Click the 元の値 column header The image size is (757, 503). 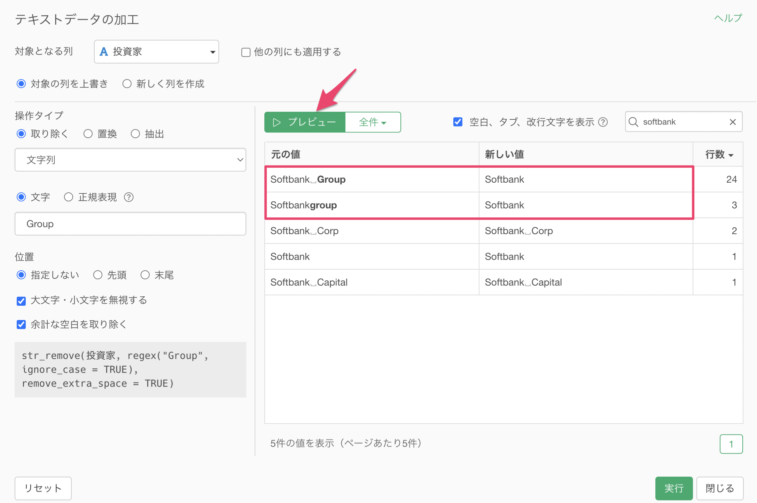372,154
